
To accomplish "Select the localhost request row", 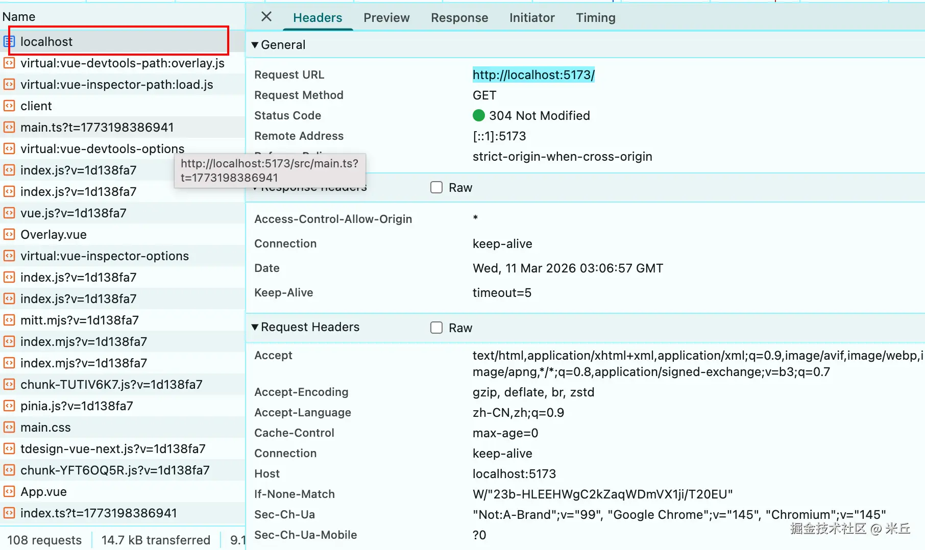I will 123,41.
